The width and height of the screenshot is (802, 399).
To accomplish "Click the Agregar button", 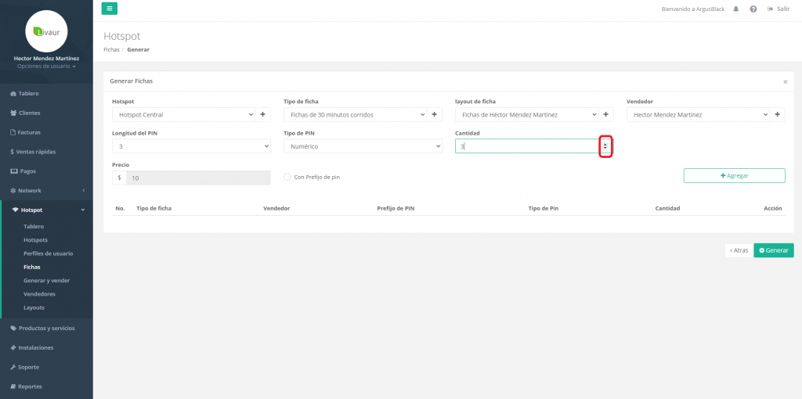I will pos(735,175).
